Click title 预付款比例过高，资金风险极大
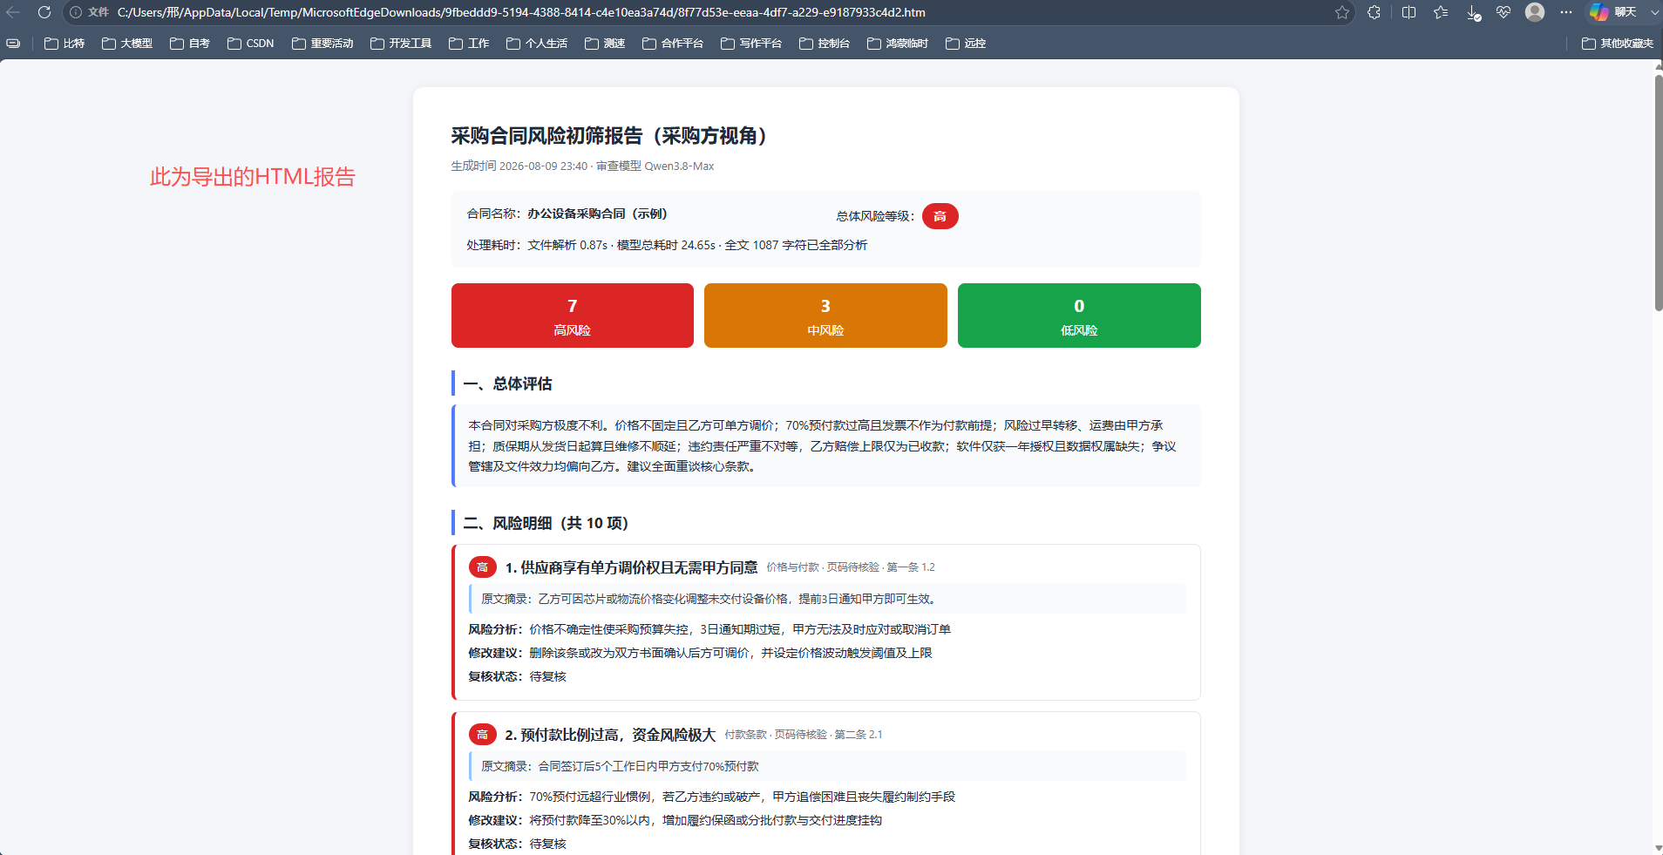Viewport: 1663px width, 855px height. coord(618,735)
